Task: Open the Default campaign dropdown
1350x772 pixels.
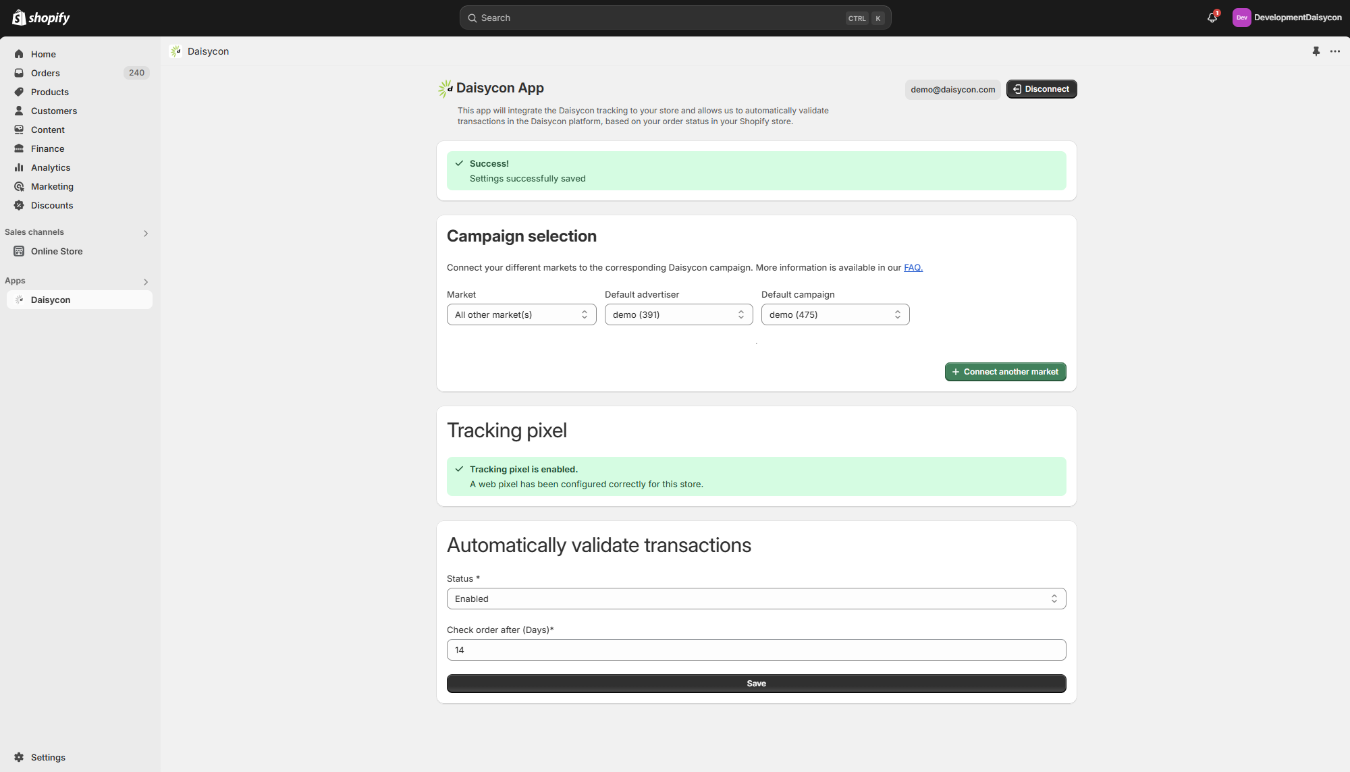Action: click(835, 314)
